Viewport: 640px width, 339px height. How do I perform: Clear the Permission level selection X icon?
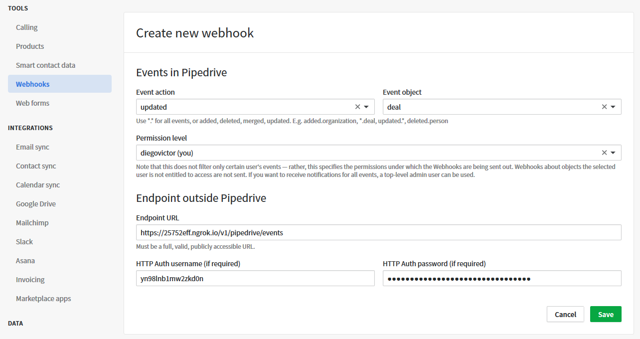click(x=604, y=153)
